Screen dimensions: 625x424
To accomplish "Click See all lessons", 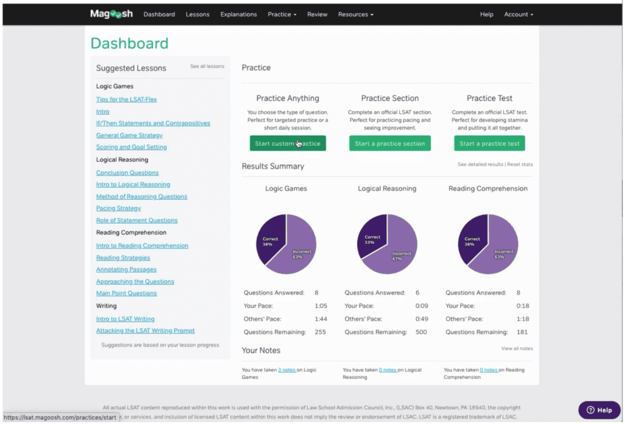I will pyautogui.click(x=207, y=66).
